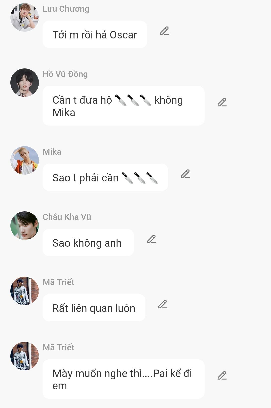Tap edit icon next to Mika's message

[186, 174]
